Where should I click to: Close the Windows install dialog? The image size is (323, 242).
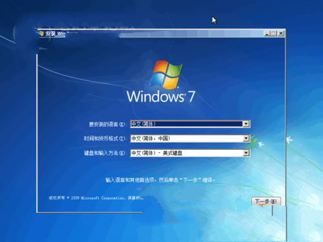click(281, 34)
